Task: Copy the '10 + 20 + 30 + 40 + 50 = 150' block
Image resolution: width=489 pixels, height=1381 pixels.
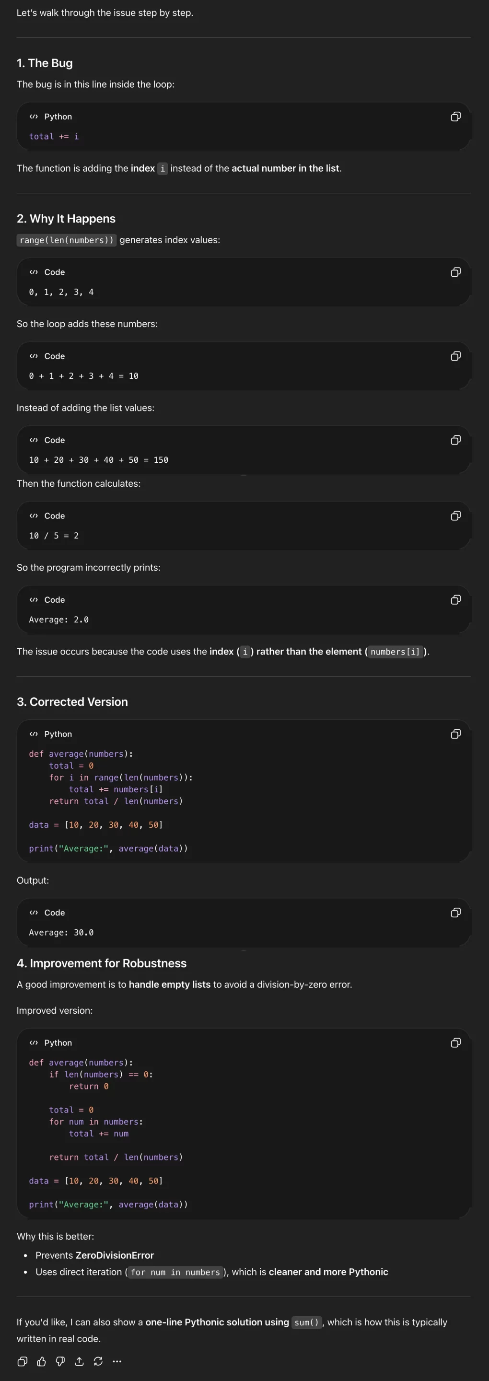Action: 455,440
